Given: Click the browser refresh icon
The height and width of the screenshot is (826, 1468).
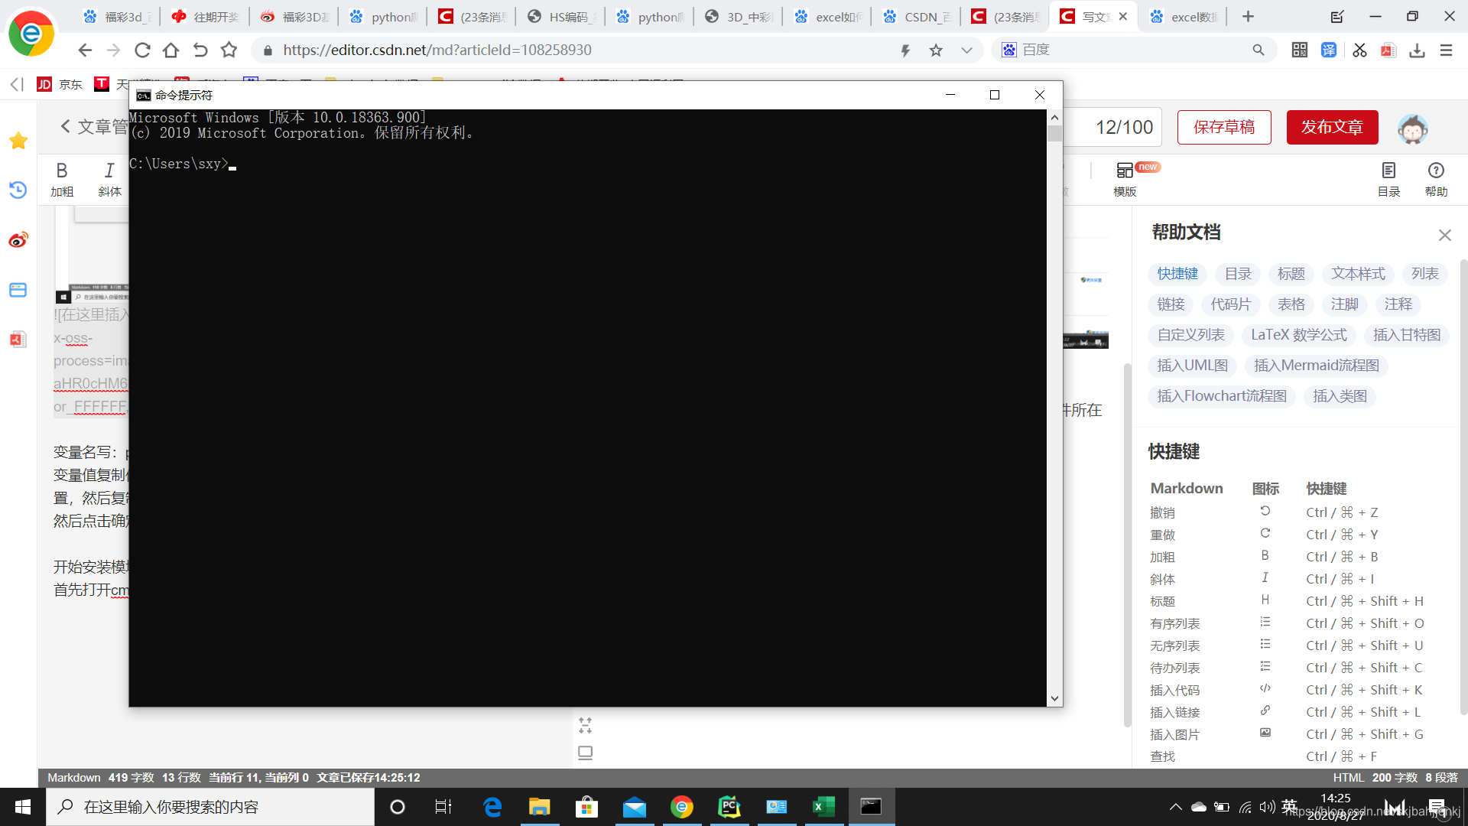Looking at the screenshot, I should click(x=142, y=50).
